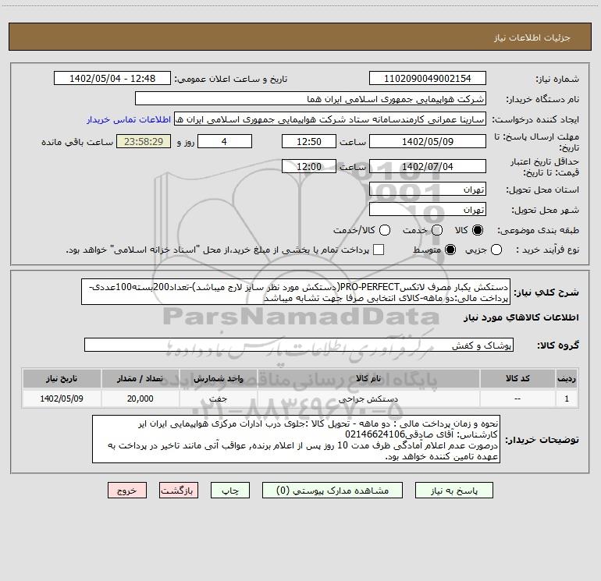Click the price validity time 12:00 field
The width and height of the screenshot is (601, 581).
[x=309, y=166]
